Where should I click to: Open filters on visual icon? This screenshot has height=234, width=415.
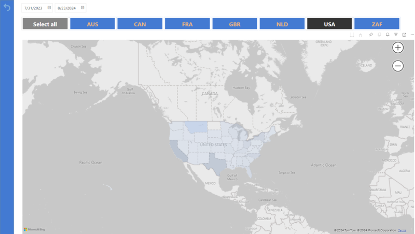[396, 35]
